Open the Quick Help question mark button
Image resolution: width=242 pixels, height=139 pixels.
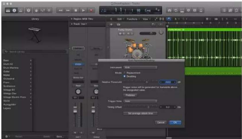click(x=28, y=10)
